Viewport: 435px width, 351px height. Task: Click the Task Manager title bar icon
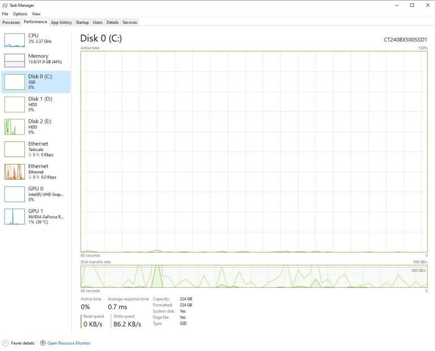5,5
